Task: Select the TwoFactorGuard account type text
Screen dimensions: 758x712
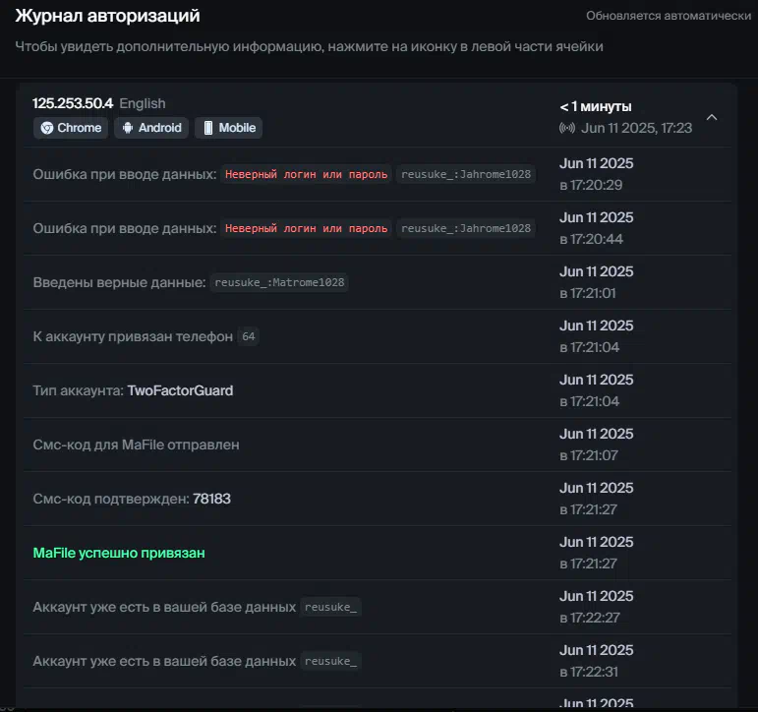Action: click(180, 390)
